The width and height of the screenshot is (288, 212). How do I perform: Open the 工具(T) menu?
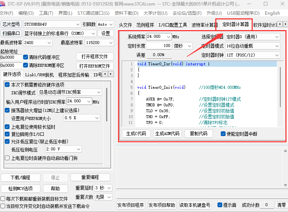[x=46, y=13]
